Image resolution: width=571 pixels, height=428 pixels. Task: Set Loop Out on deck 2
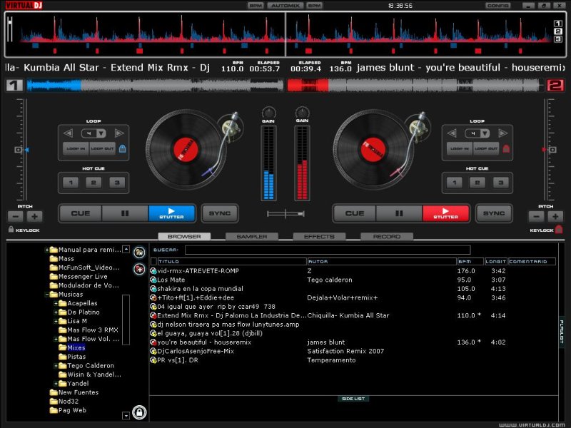(x=486, y=148)
